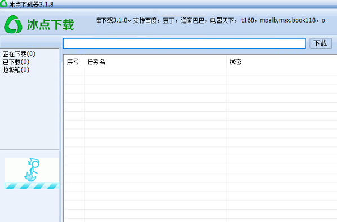The width and height of the screenshot is (337, 222).
Task: Open the 垃圾箱(0) trash list
Action: click(x=16, y=70)
